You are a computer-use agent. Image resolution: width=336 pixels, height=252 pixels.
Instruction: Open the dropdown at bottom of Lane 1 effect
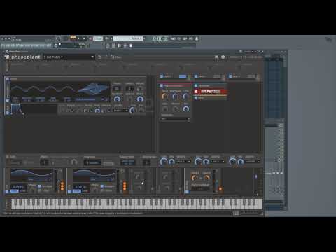tap(175, 119)
